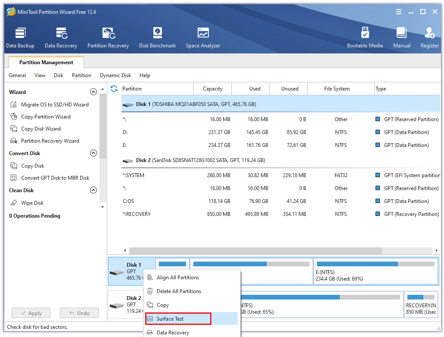Select the E: partition row in the list
The width and height of the screenshot is (444, 337).
(281, 145)
